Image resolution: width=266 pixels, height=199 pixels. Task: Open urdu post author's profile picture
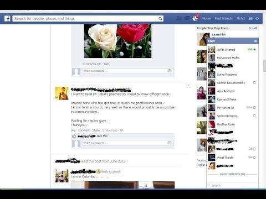[62, 93]
